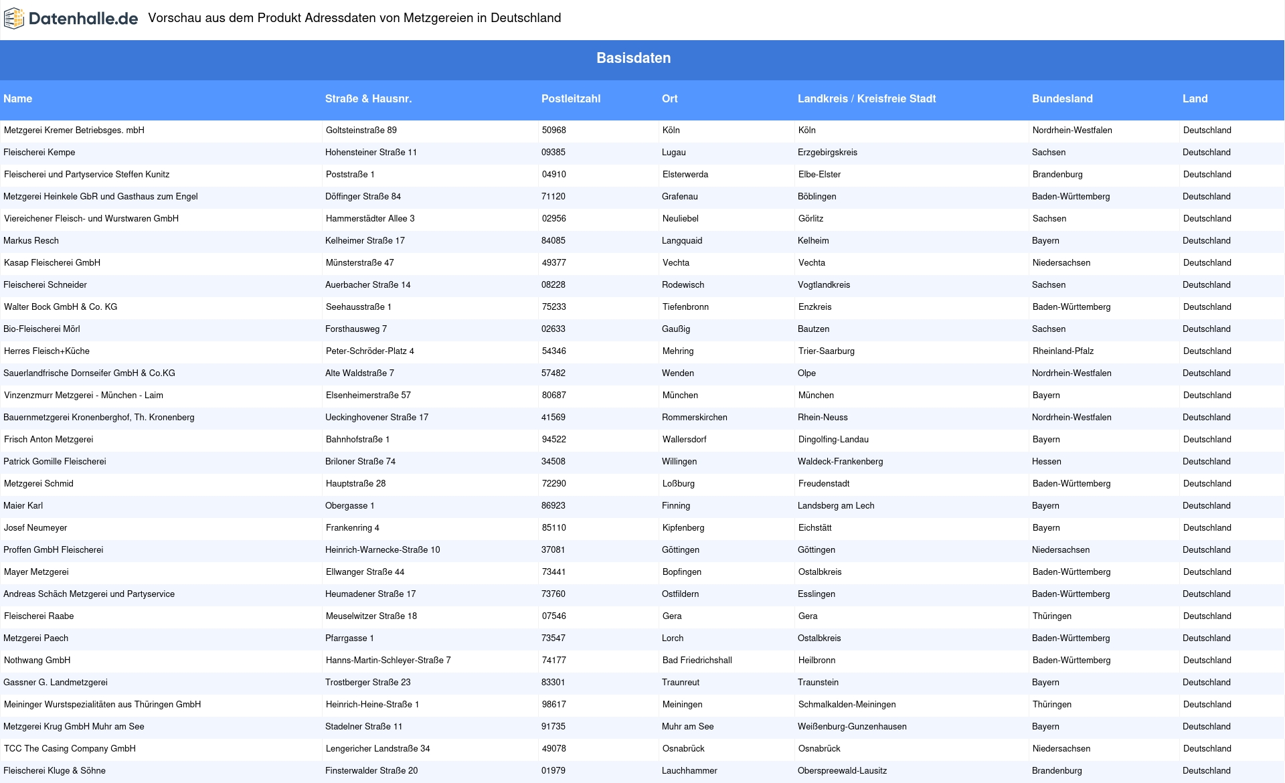Select Landkreis cell Erzgebirgskreis
Viewport: 1285px width, 783px height.
pos(827,153)
